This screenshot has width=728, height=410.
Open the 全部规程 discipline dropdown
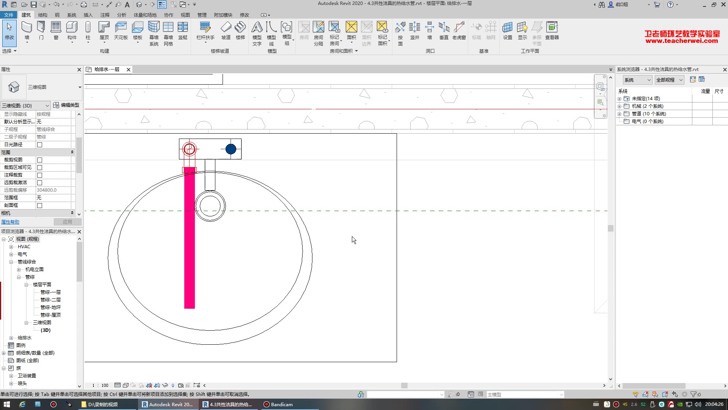click(x=669, y=80)
